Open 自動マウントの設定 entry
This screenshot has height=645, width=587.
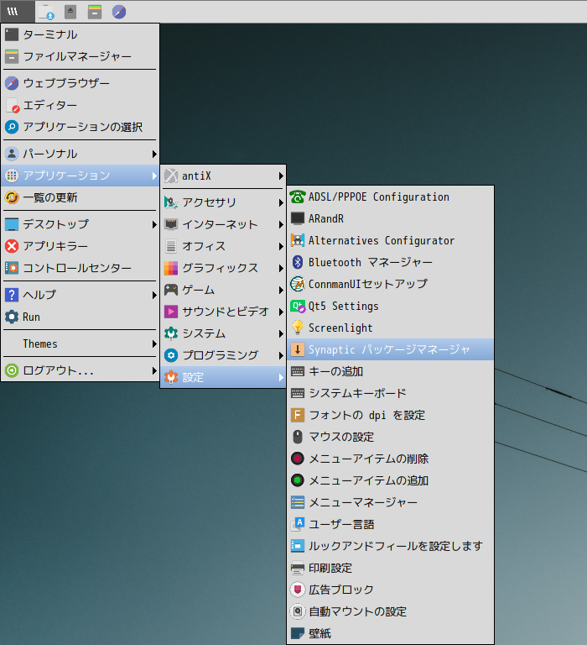(x=390, y=611)
